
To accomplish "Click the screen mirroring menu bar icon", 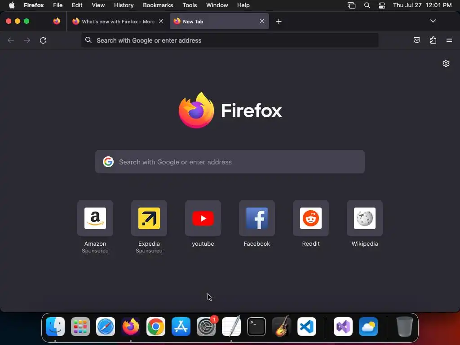I will (351, 5).
